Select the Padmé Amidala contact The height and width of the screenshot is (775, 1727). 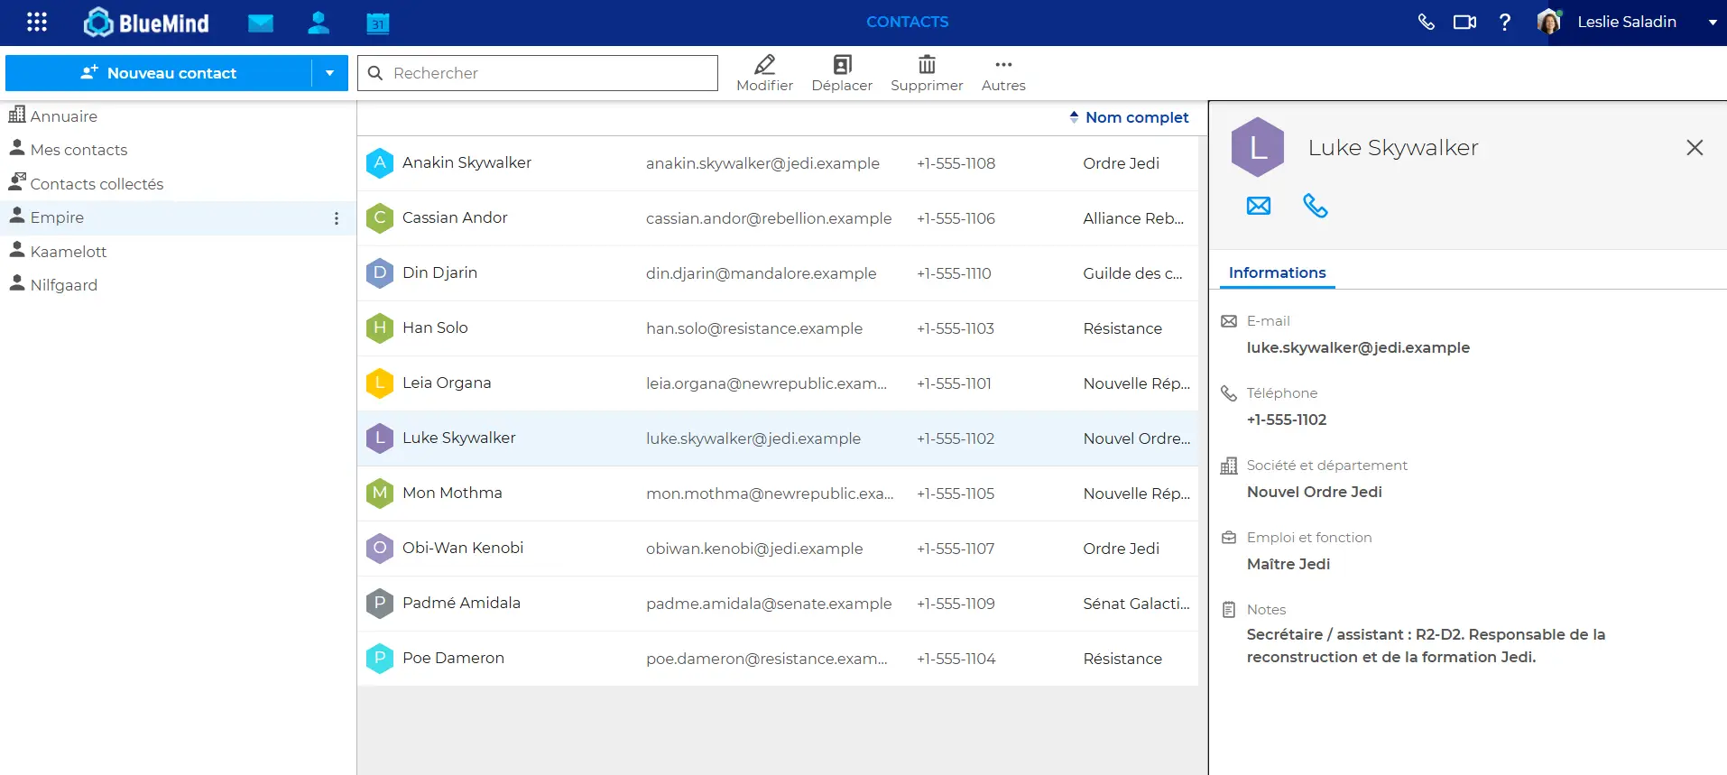point(778,604)
